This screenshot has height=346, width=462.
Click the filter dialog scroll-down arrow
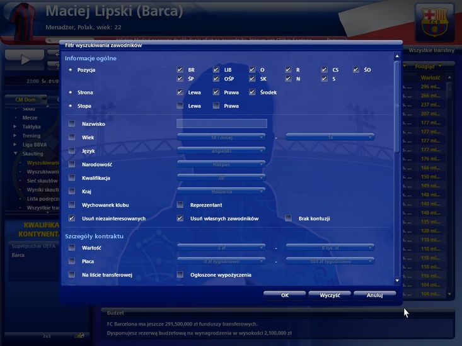397,281
